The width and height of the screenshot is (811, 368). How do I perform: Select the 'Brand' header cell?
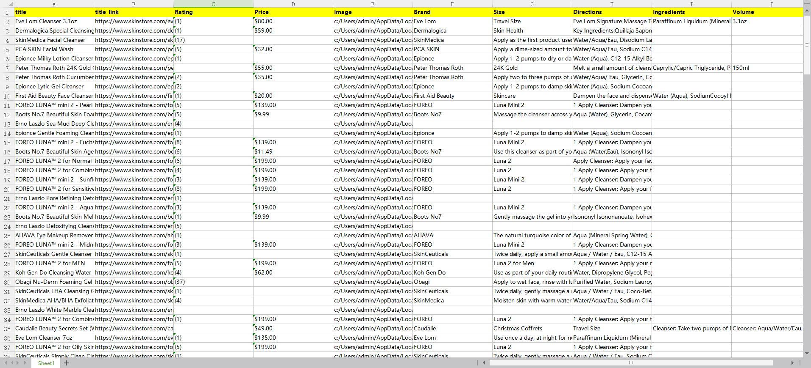452,12
